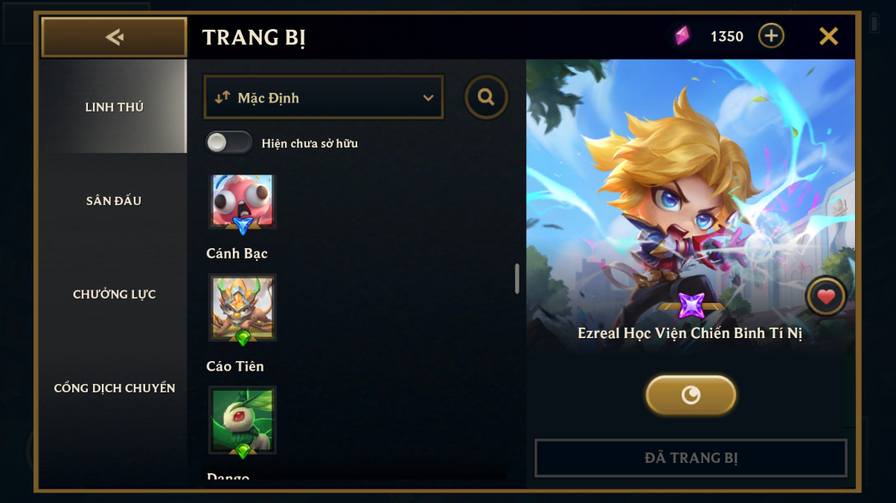The height and width of the screenshot is (503, 896).
Task: Click the purple star rarity icon
Action: pos(691,305)
